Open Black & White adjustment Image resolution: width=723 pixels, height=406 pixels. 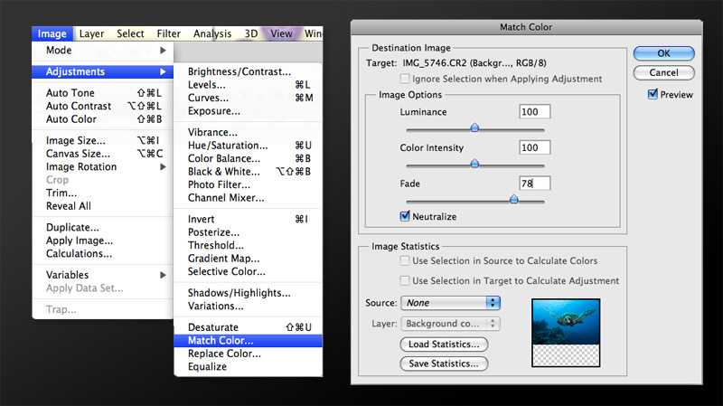[x=248, y=172]
